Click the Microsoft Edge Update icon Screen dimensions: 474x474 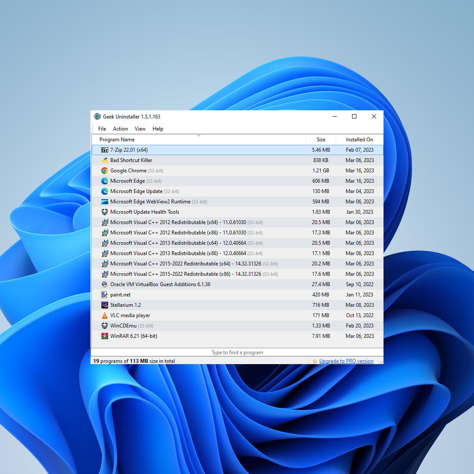(x=105, y=191)
